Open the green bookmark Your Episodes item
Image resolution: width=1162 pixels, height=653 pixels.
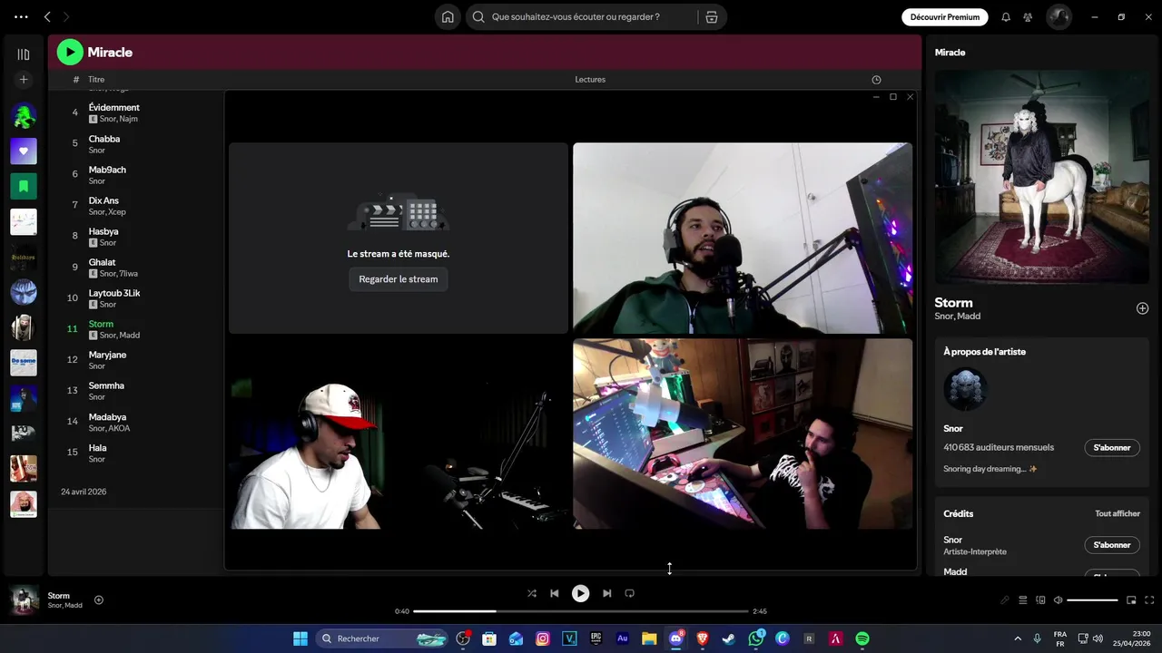(24, 186)
